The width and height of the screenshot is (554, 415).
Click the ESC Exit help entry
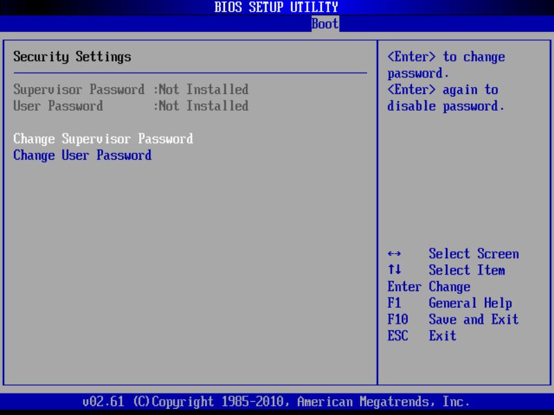tap(422, 336)
